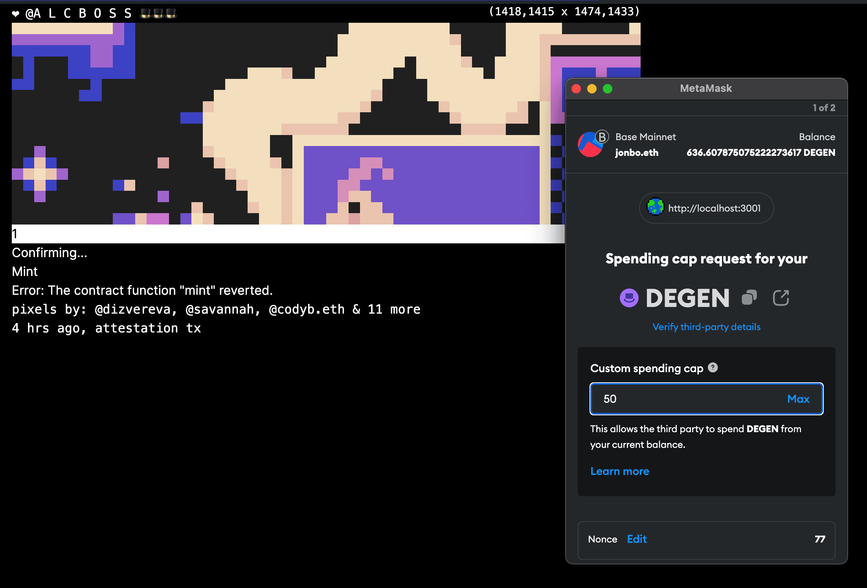Click the custom spending cap help question icon
Viewport: 867px width, 588px height.
tap(713, 367)
